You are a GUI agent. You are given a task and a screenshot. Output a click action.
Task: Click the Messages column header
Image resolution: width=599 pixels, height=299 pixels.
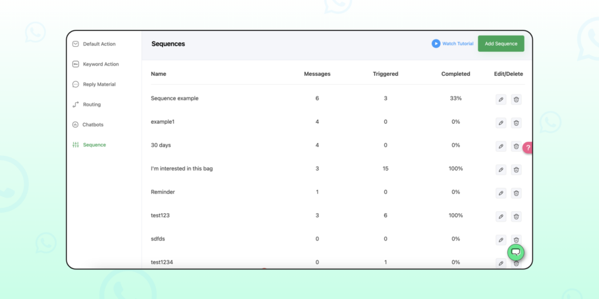pos(317,74)
